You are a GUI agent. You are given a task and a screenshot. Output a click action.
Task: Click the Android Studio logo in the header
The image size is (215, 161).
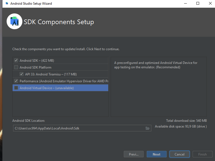point(14,21)
